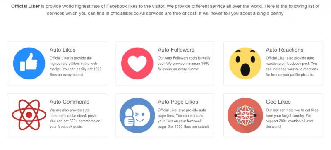Click the yellow wow-face Auto Reactions icon
This screenshot has height=150, width=331.
pos(245,63)
